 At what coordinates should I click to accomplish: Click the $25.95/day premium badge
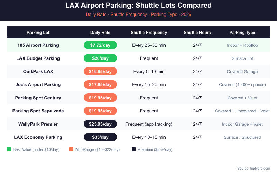pos(100,124)
